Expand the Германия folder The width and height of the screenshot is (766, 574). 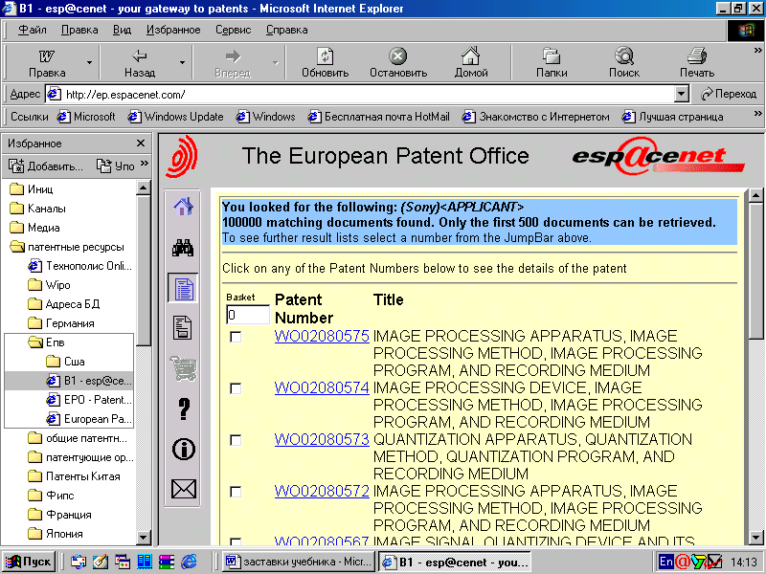point(61,323)
